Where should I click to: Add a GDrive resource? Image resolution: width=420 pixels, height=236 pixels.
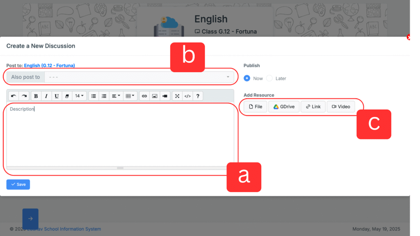(x=284, y=107)
